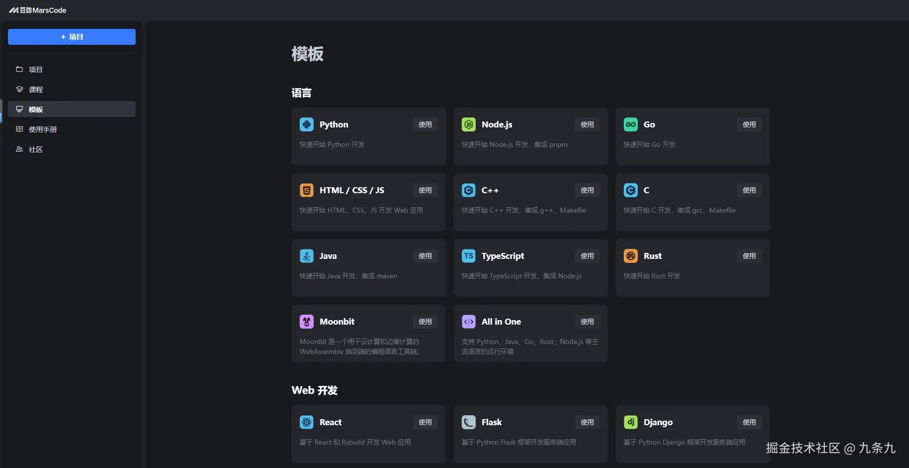Screen dimensions: 909x468
Task: Click the HTML / CSS / JS template icon
Action: coord(307,190)
